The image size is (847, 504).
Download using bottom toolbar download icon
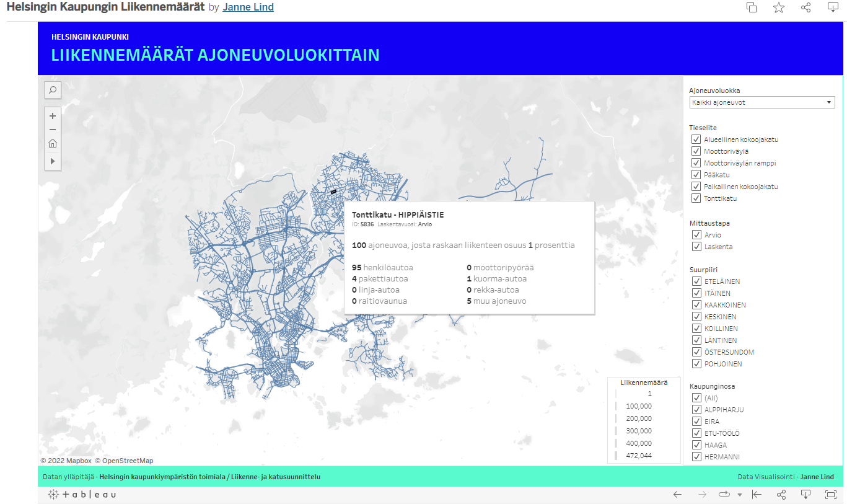(805, 494)
